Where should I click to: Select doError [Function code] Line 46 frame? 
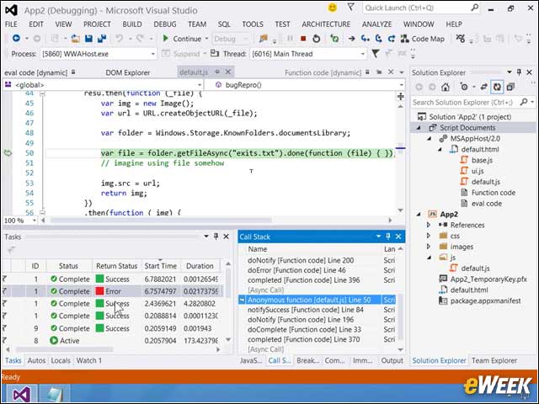point(296,270)
